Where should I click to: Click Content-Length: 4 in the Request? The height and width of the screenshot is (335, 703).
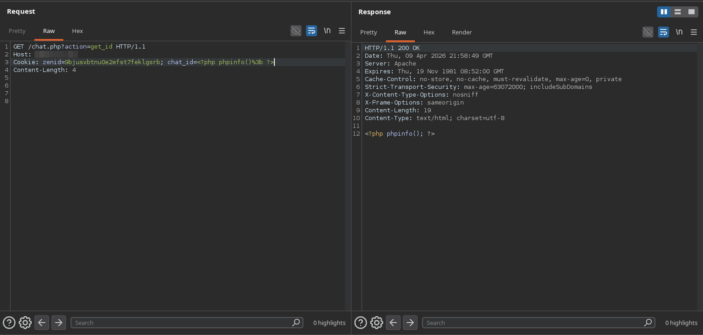45,70
